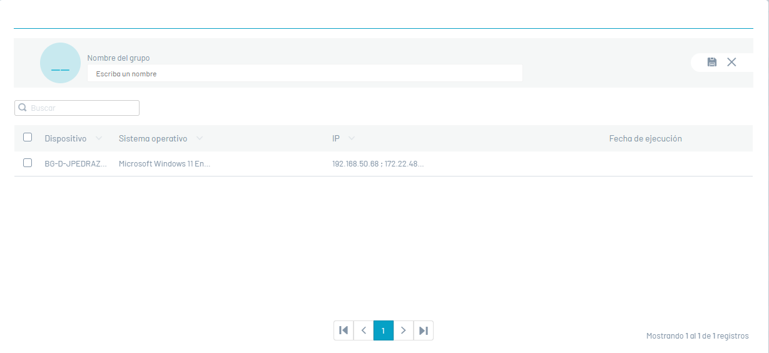Screen dimensions: 769x353
Task: Expand the Sistema operativo column dropdown arrow
Action: coord(199,138)
